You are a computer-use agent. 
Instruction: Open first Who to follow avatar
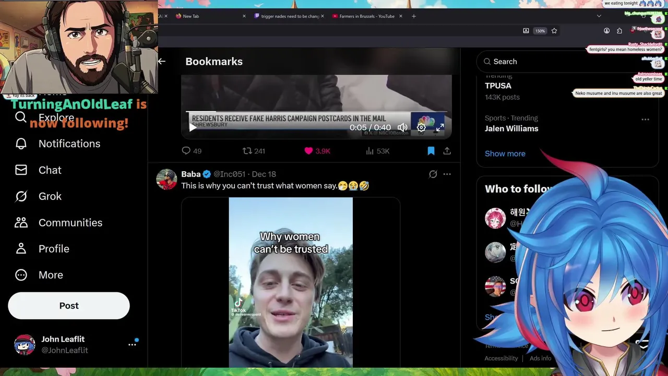coord(495,218)
